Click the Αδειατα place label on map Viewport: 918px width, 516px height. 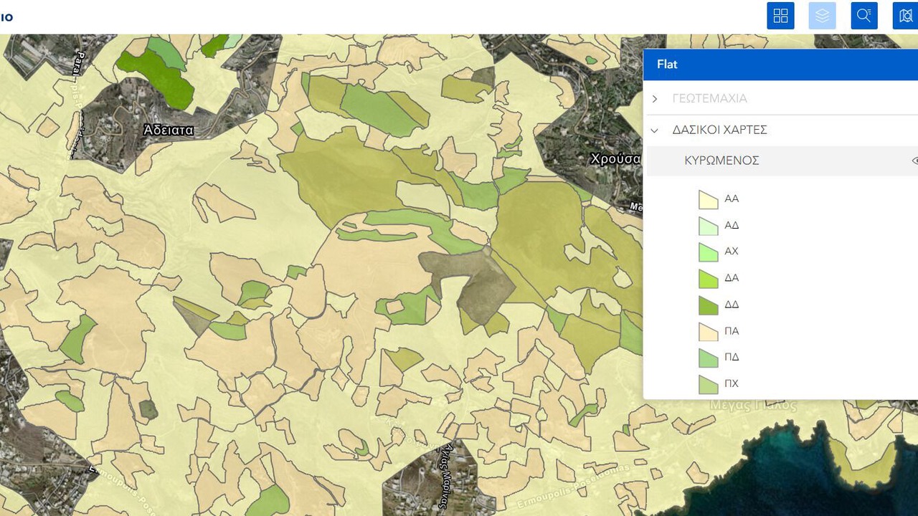point(169,130)
